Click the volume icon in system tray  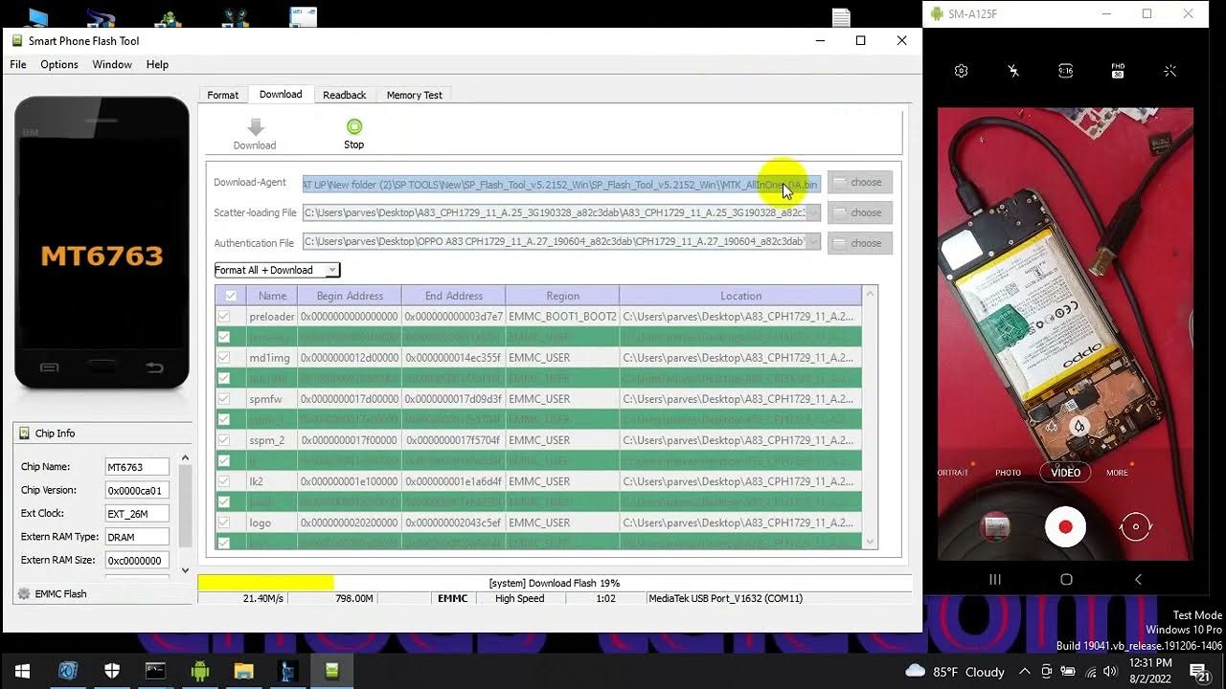pos(1110,672)
